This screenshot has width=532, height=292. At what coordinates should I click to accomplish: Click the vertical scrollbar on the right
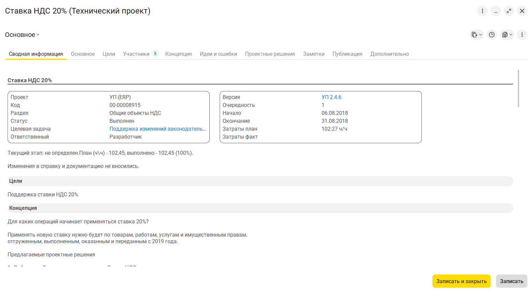[x=518, y=88]
